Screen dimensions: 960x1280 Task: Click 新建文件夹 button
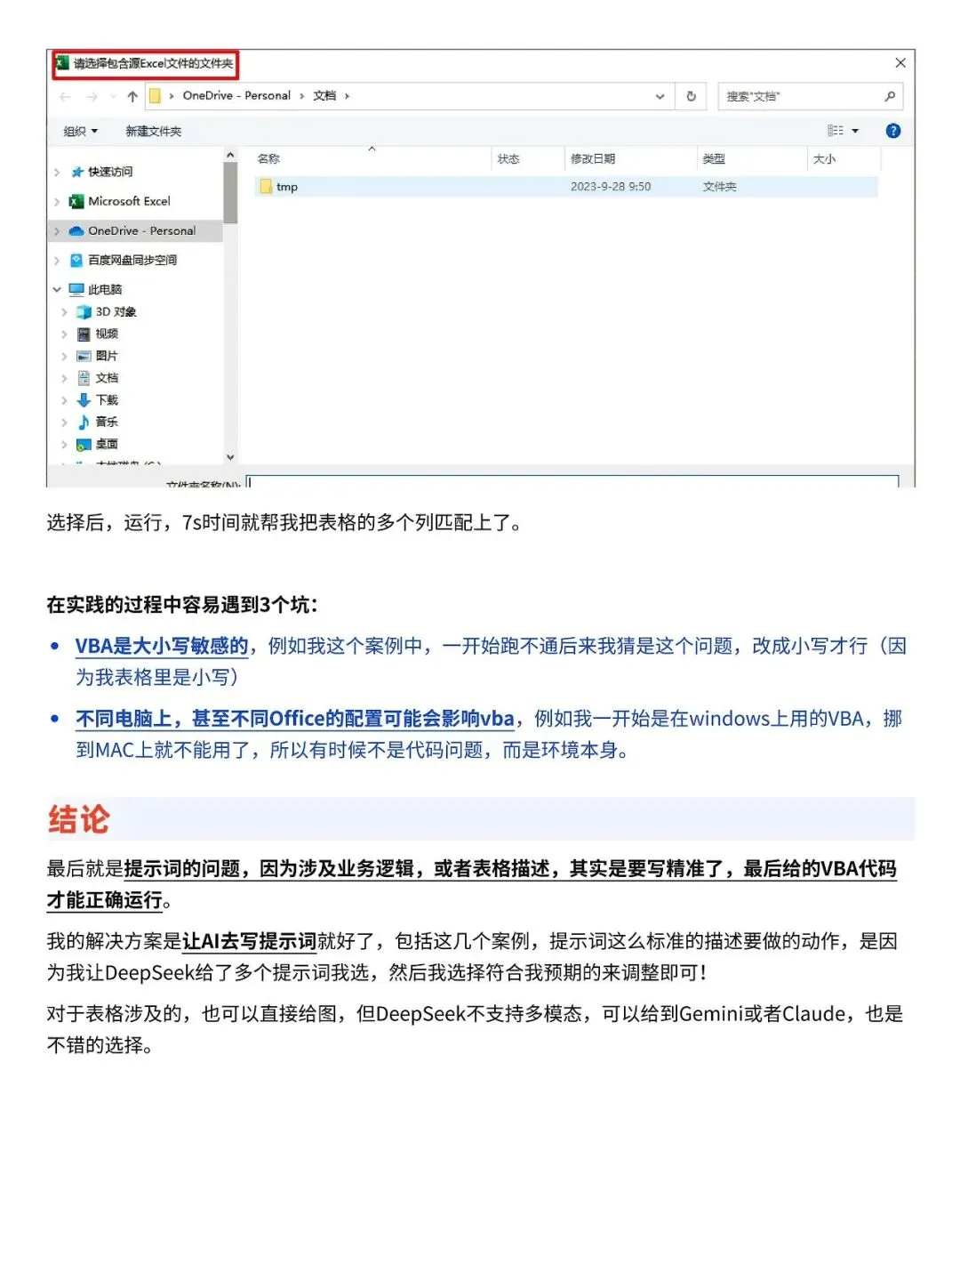[153, 131]
